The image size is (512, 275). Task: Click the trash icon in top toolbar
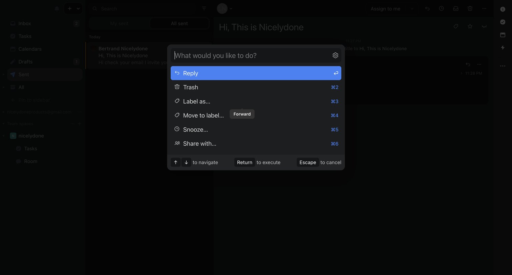470,8
